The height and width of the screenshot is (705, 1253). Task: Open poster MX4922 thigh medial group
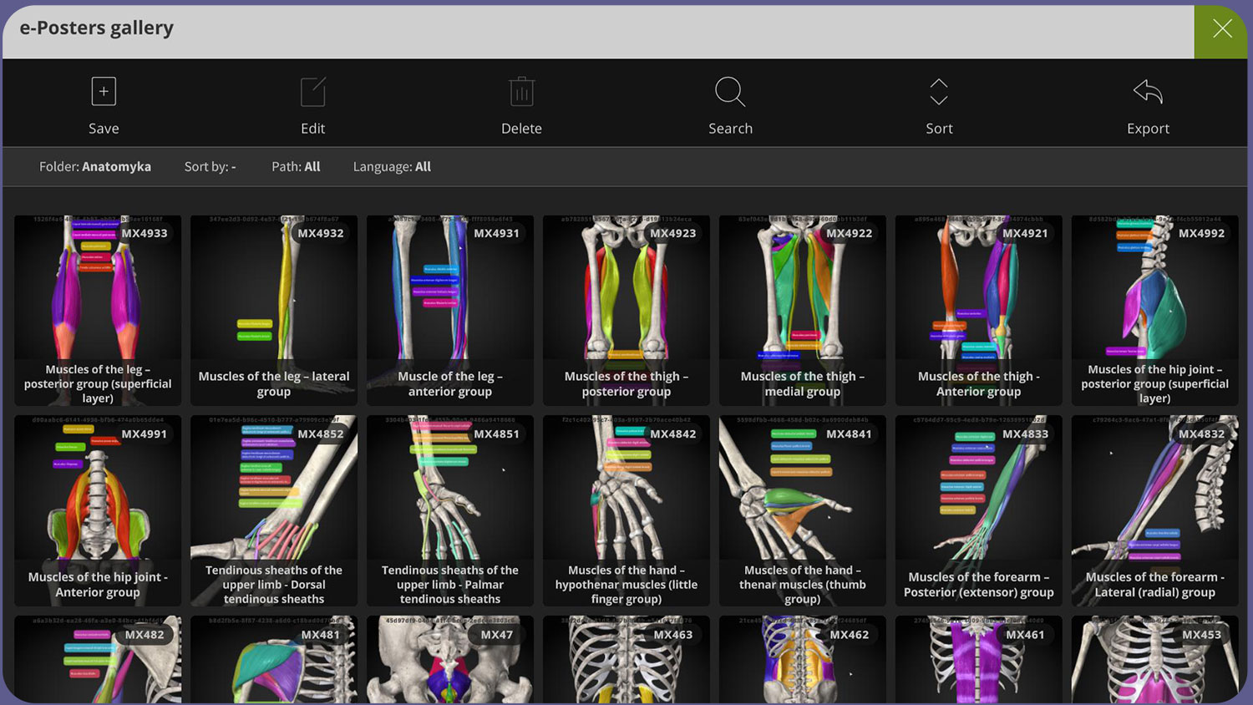pyautogui.click(x=803, y=311)
